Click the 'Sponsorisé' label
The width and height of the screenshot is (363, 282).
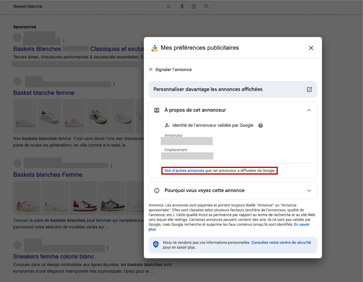point(24,27)
